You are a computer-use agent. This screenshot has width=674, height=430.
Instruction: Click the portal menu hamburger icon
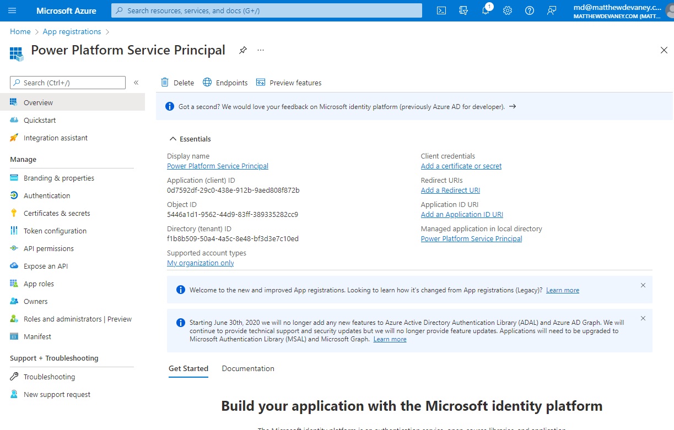pos(12,10)
